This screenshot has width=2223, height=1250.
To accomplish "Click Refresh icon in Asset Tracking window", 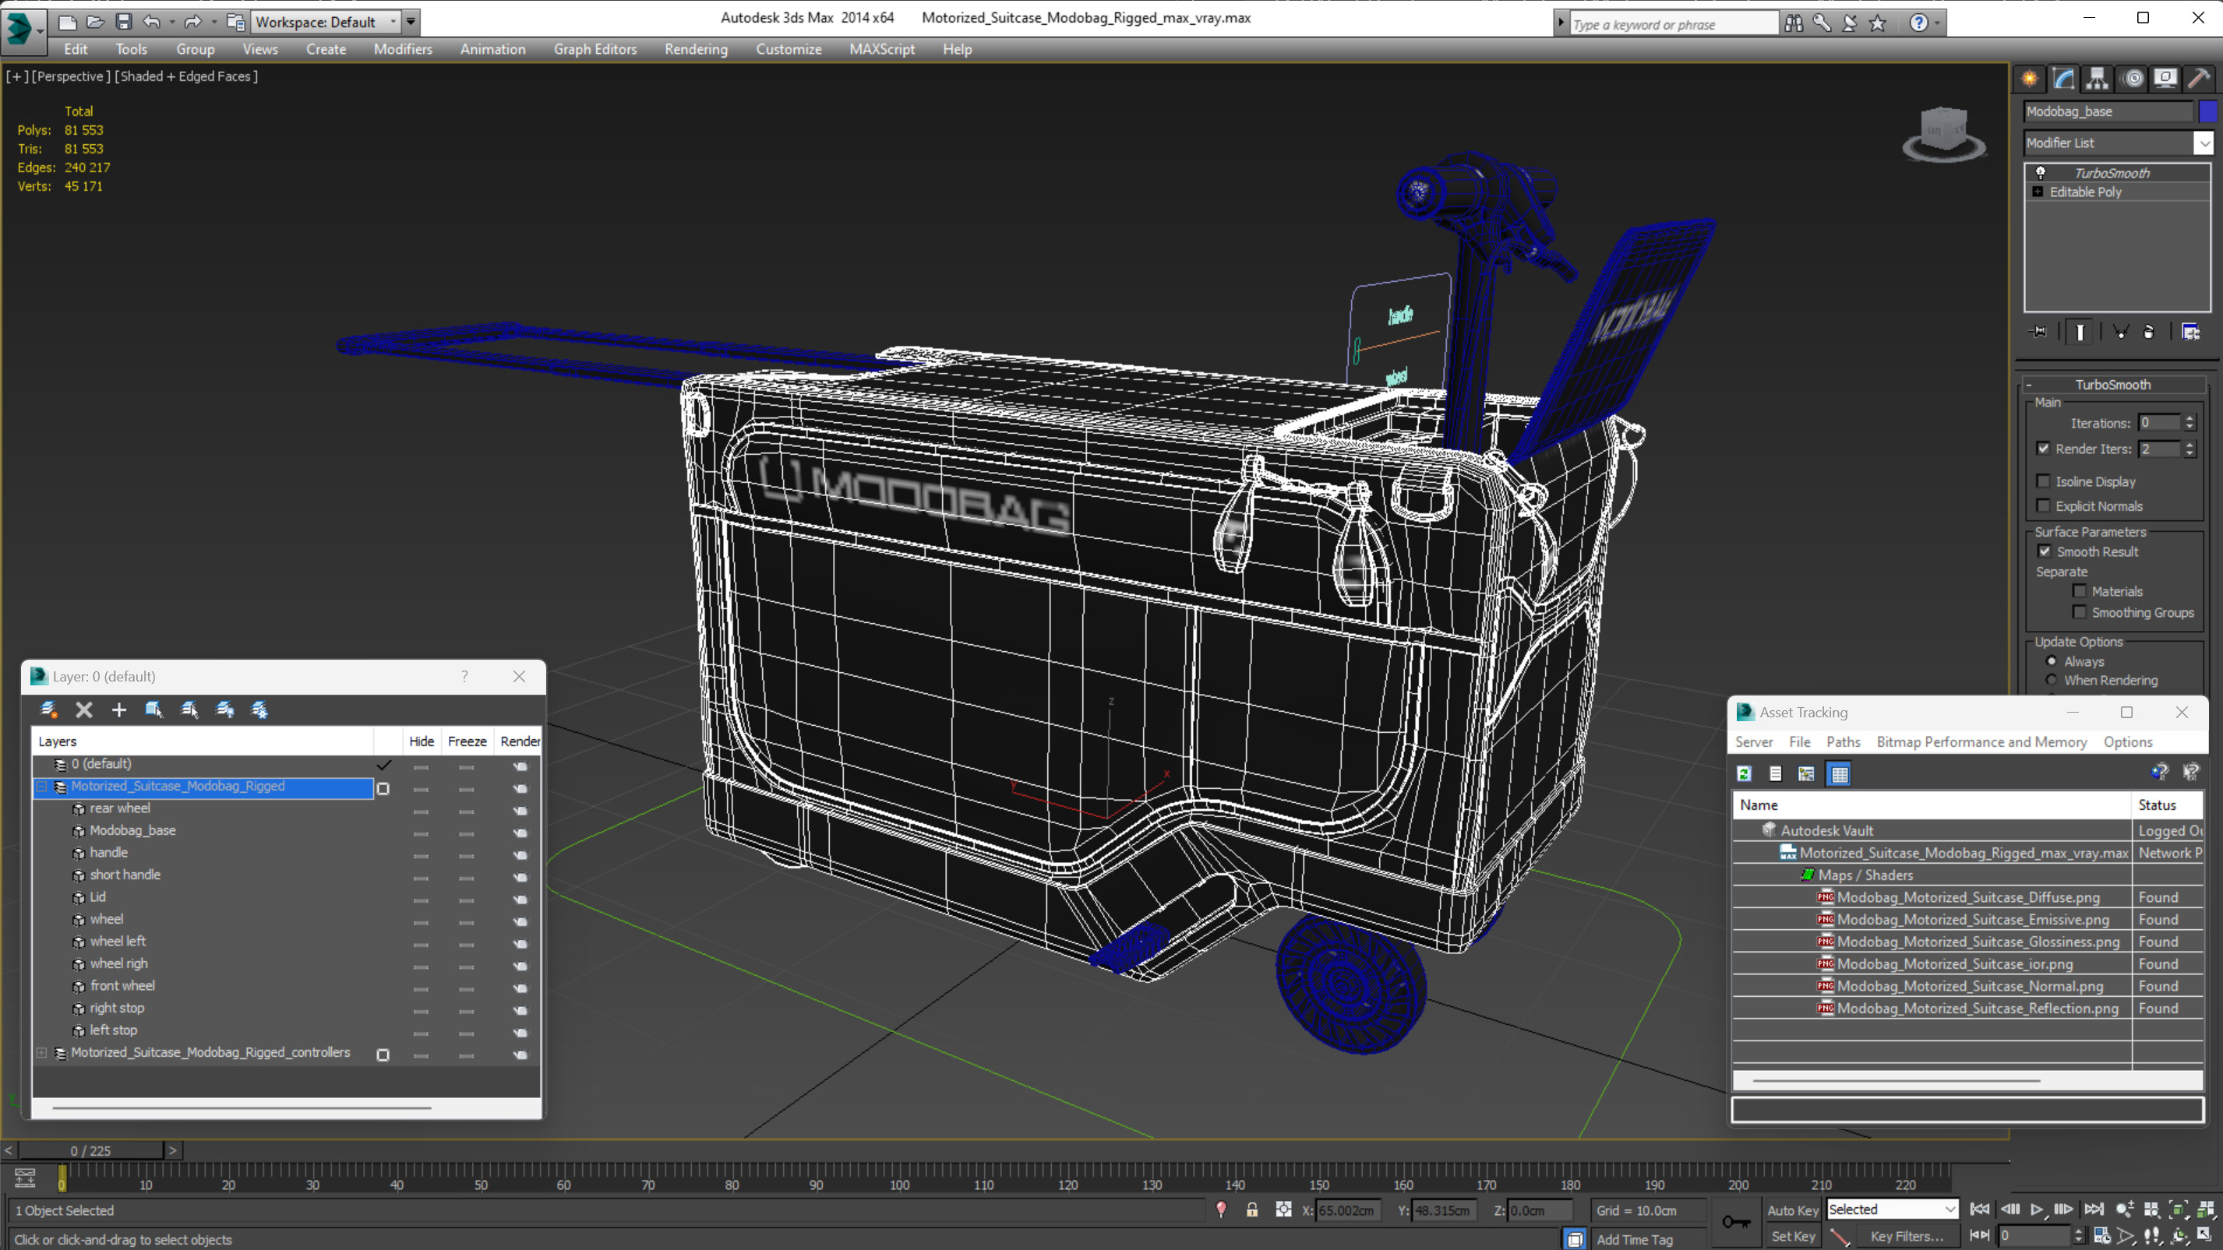I will click(1744, 774).
